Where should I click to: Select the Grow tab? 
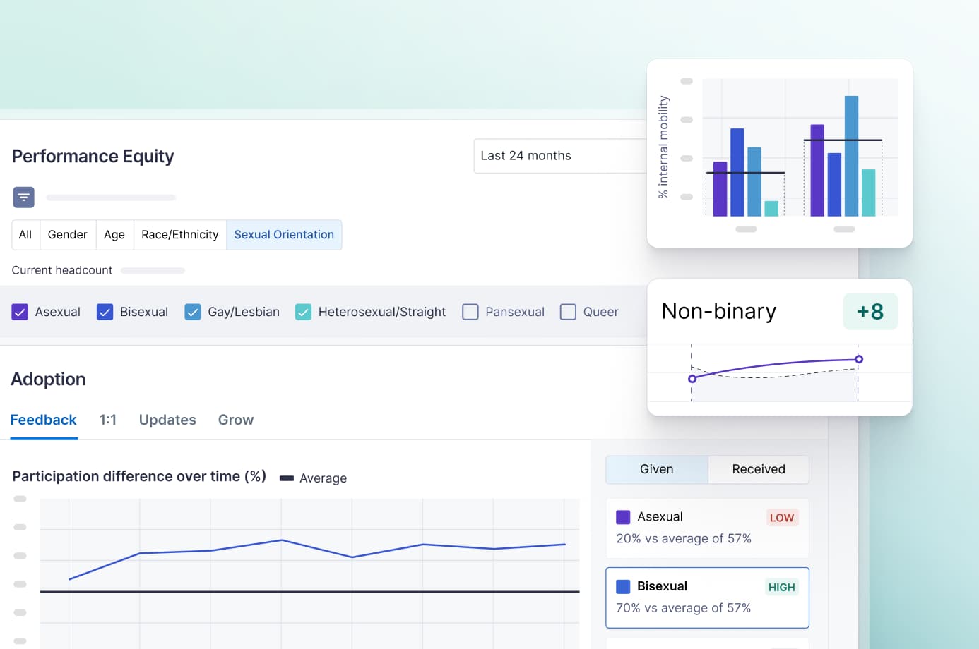pos(235,420)
